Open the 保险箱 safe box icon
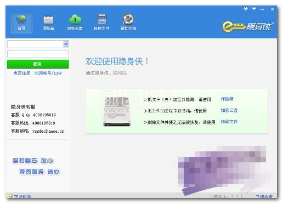Viewport: 283px width, 204px height. point(48,22)
